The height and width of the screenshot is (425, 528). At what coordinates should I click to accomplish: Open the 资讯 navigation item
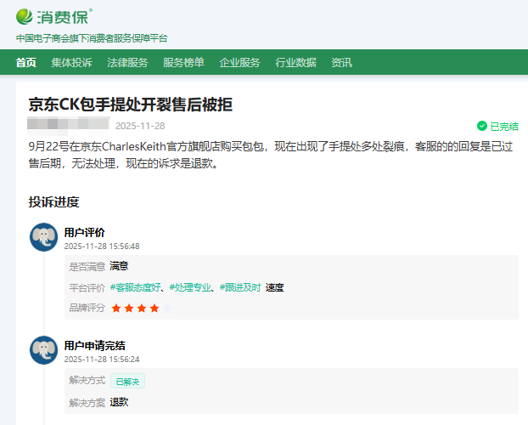341,62
